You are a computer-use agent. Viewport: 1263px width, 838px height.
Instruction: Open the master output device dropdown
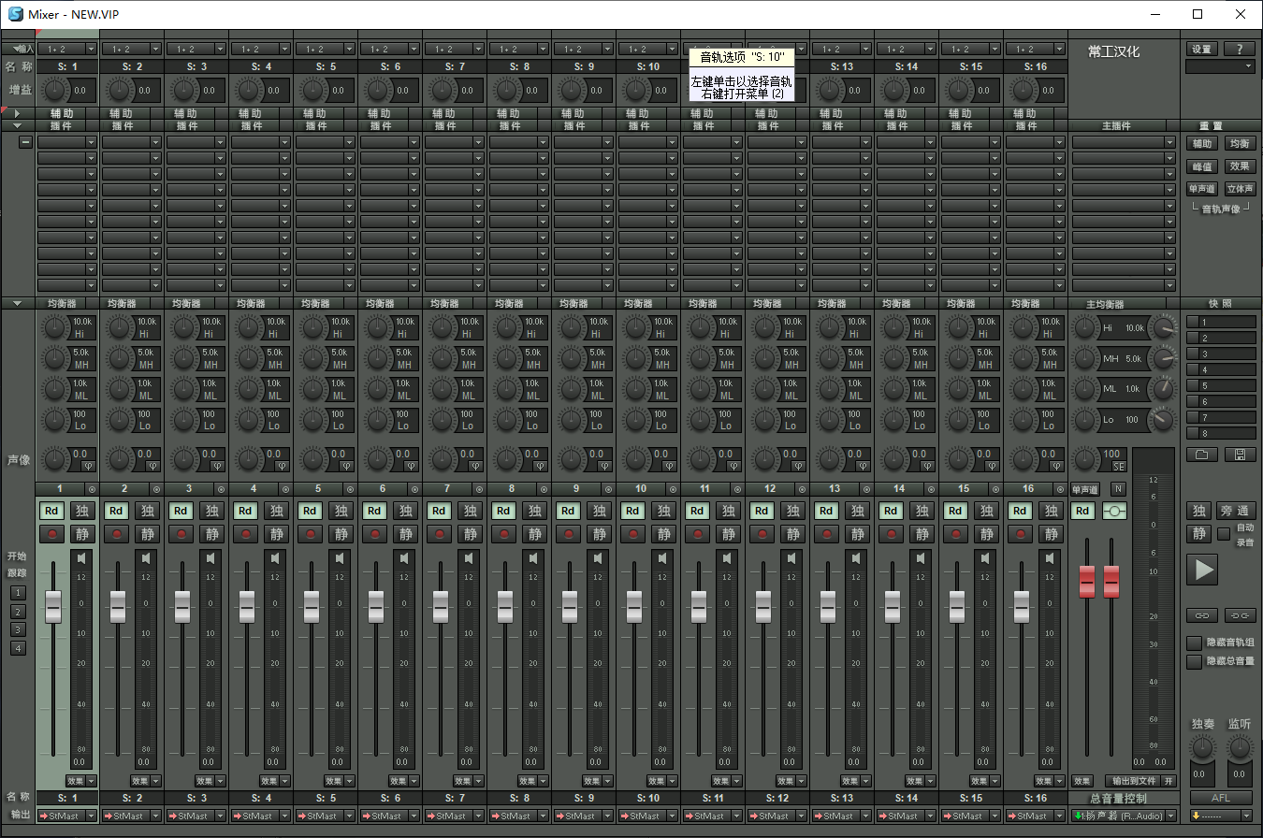(x=1170, y=816)
